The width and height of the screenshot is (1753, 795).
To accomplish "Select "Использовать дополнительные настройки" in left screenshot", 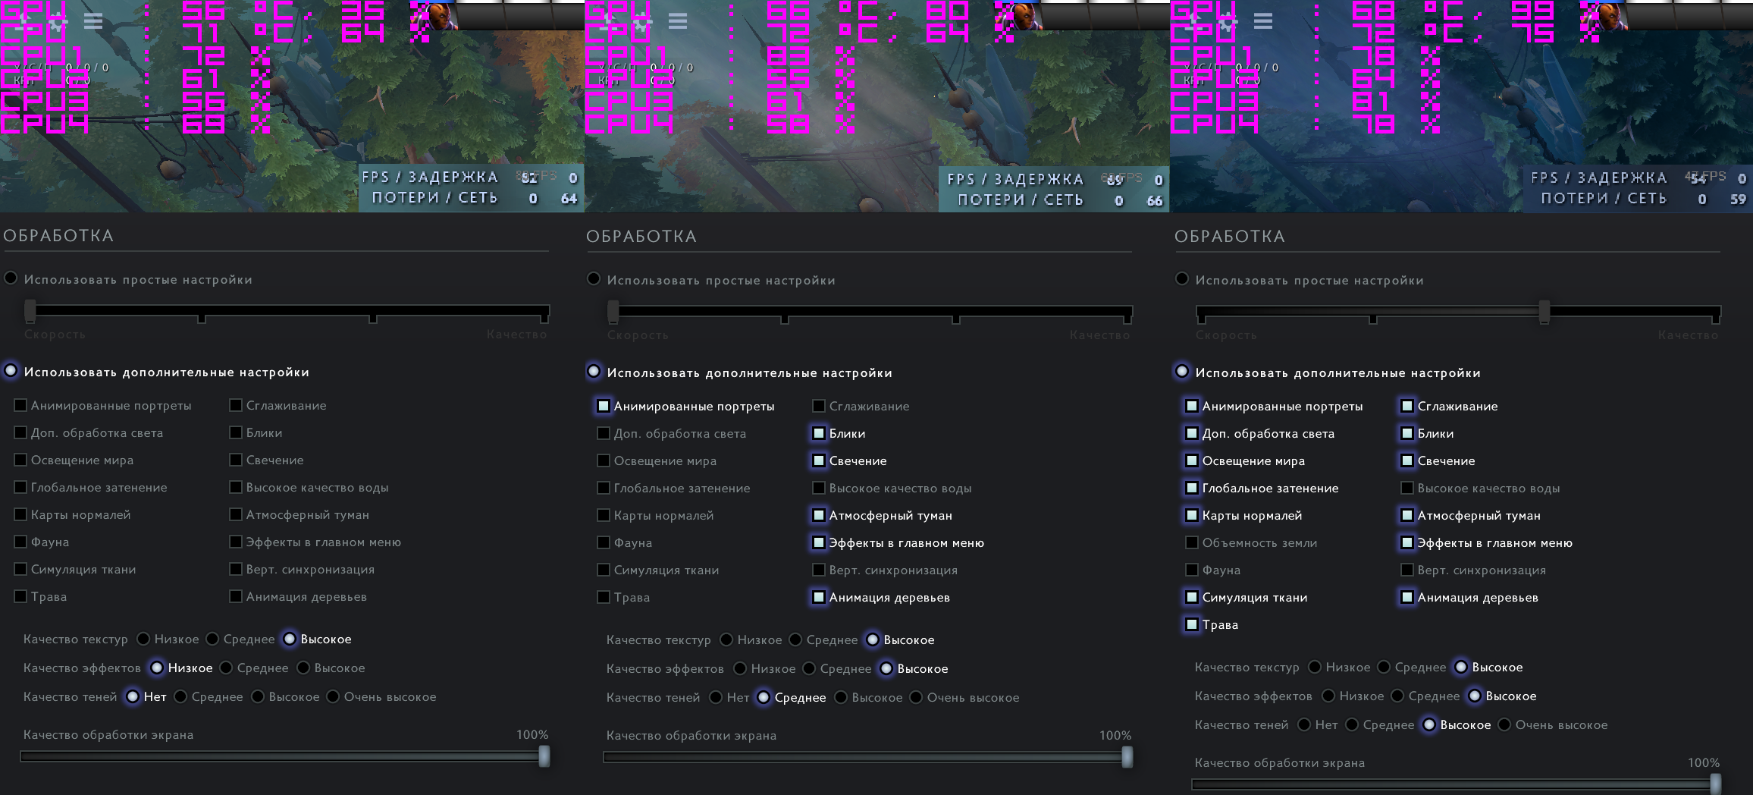I will pyautogui.click(x=11, y=371).
